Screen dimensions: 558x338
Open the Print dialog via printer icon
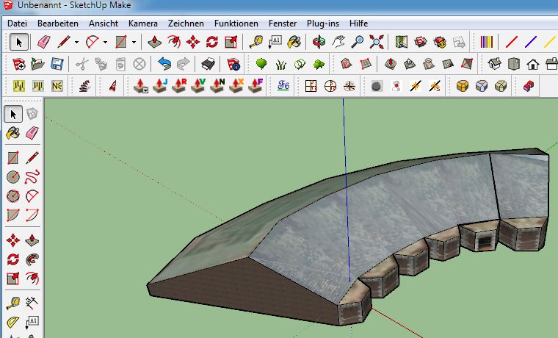[208, 64]
